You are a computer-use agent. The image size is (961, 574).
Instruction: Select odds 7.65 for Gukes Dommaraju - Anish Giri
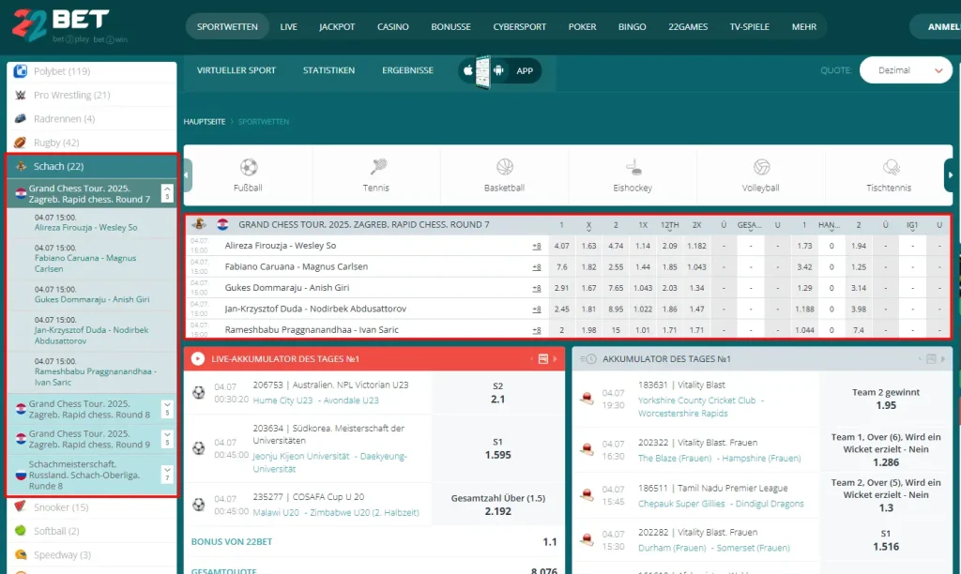616,288
